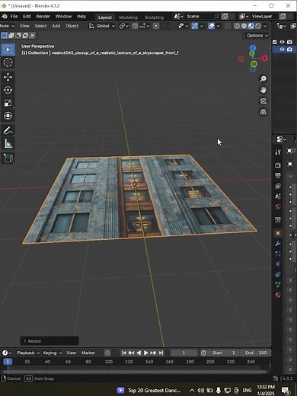The image size is (297, 396).
Task: Toggle snapping magnet icon
Action: (x=136, y=26)
